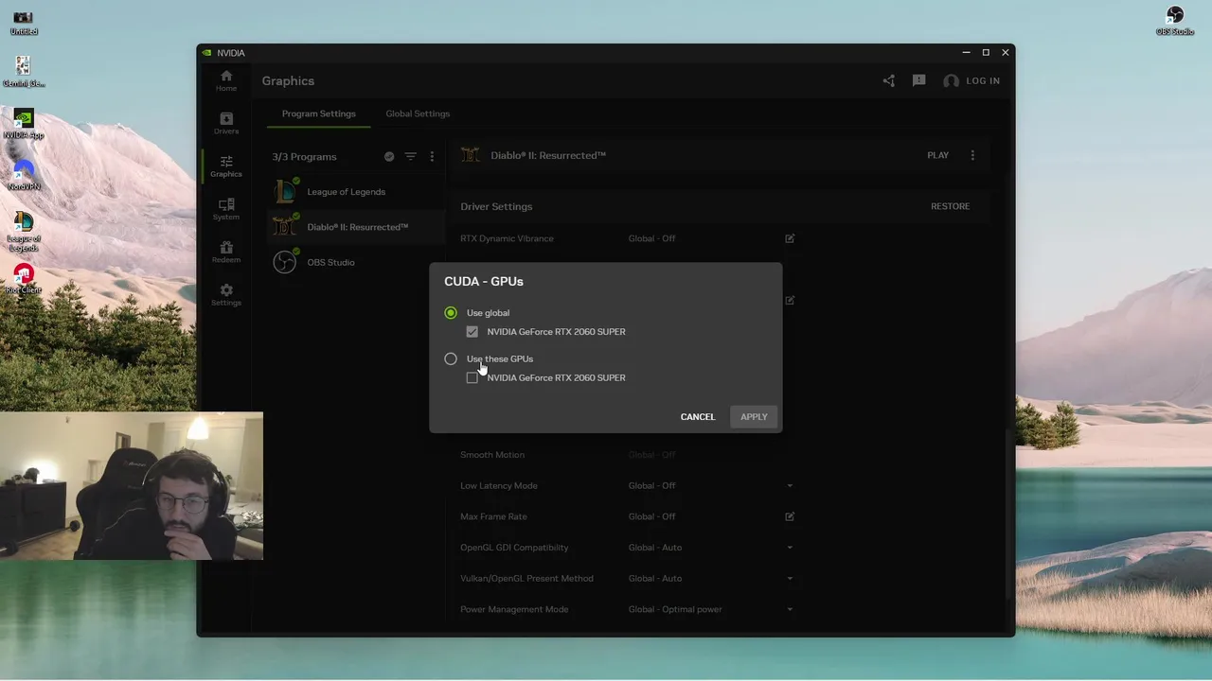This screenshot has height=681, width=1212.
Task: Open the System section in sidebar
Action: 225,209
